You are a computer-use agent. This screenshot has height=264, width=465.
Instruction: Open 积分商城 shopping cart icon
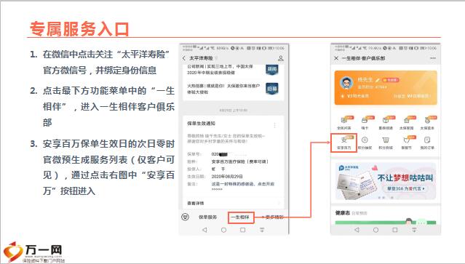386,143
